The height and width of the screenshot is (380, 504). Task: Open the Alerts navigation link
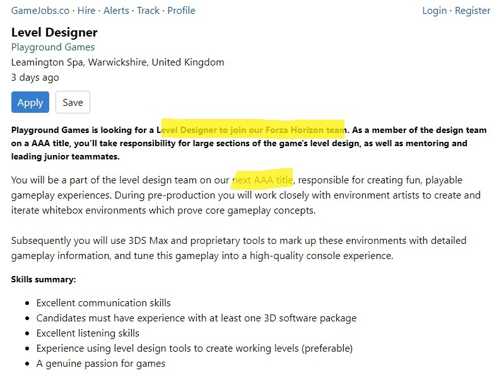116,11
